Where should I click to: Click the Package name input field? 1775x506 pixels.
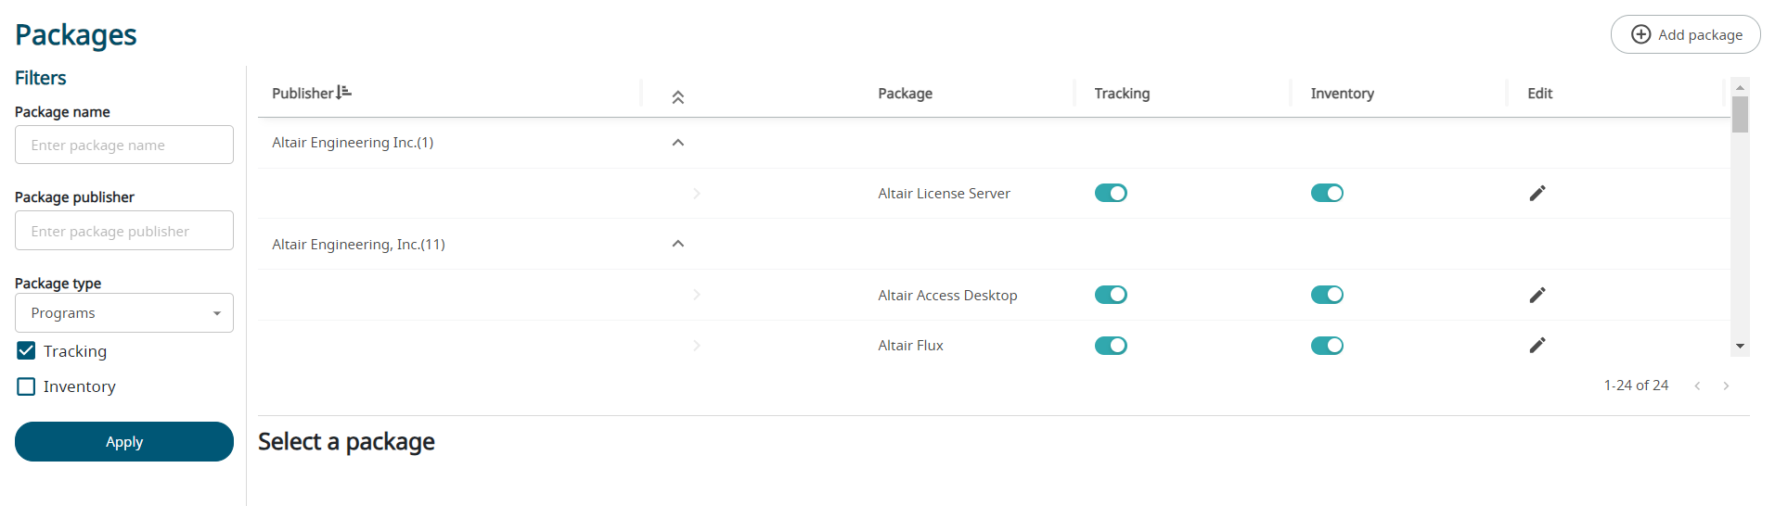pyautogui.click(x=124, y=145)
